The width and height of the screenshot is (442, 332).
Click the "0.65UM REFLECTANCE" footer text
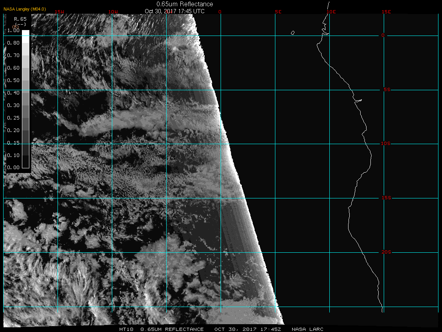pos(172,329)
